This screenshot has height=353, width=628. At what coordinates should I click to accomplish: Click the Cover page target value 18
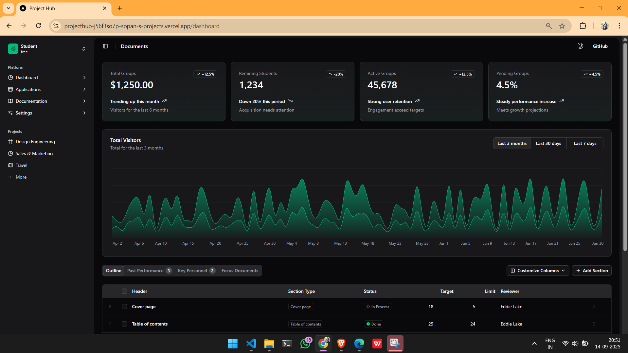pyautogui.click(x=431, y=307)
